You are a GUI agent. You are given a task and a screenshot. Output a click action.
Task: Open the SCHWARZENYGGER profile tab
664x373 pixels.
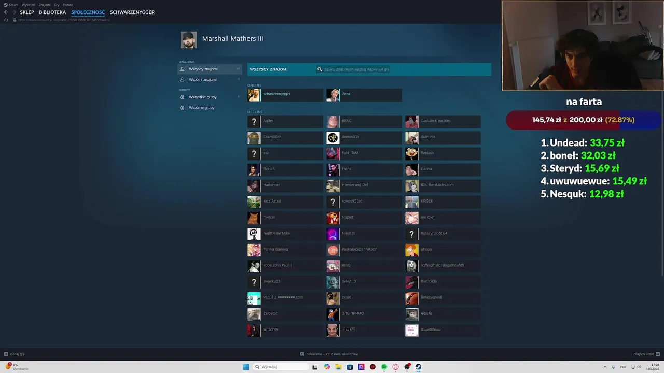tap(132, 12)
